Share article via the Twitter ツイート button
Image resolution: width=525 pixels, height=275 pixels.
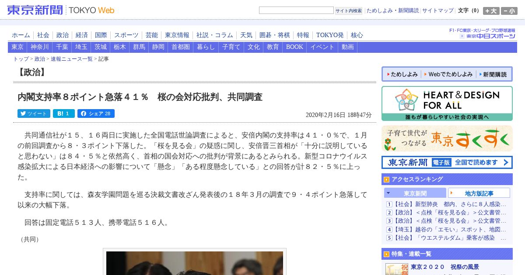34,113
